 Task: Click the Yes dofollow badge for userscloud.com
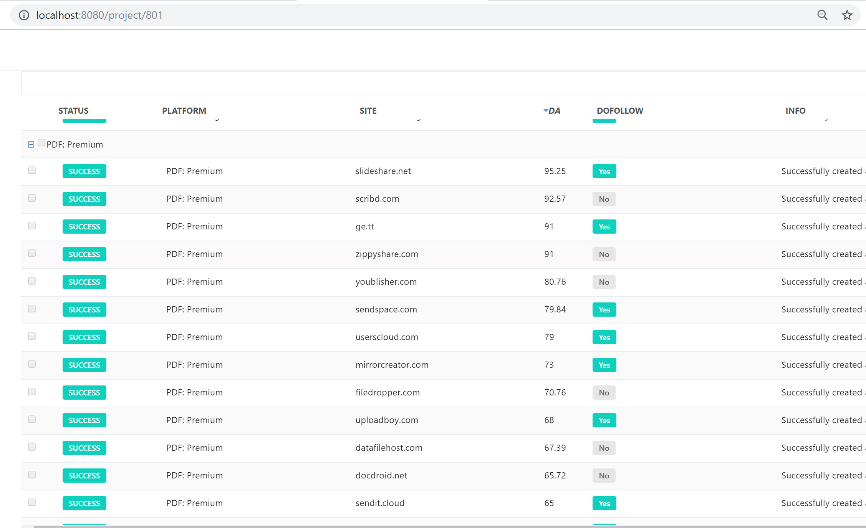tap(604, 337)
